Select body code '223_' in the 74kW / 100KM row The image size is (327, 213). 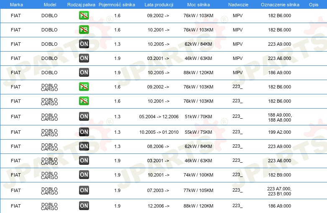click(x=238, y=174)
